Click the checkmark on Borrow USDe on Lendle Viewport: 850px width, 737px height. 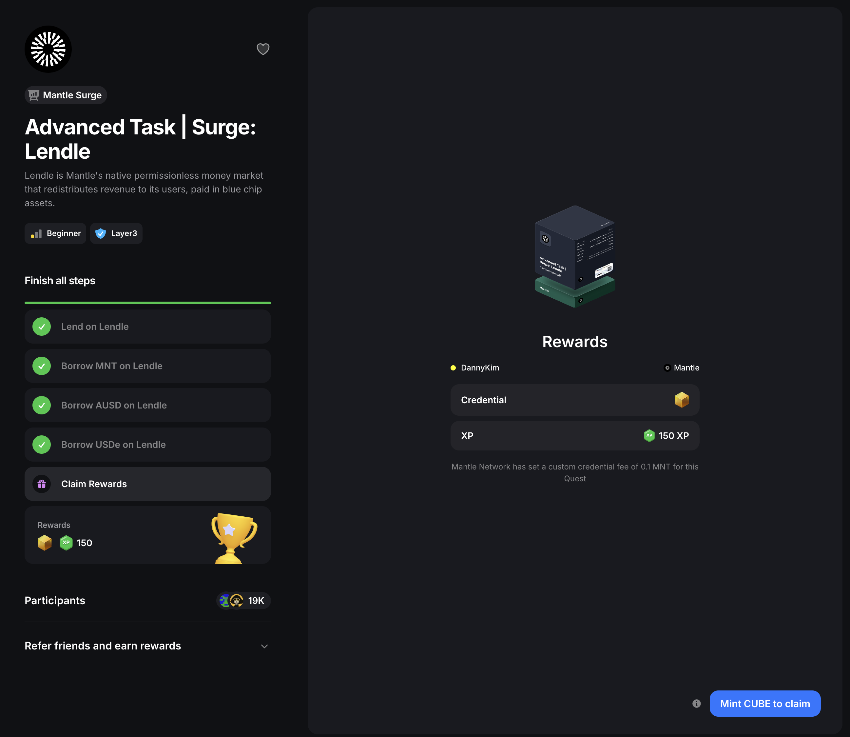[x=42, y=445]
